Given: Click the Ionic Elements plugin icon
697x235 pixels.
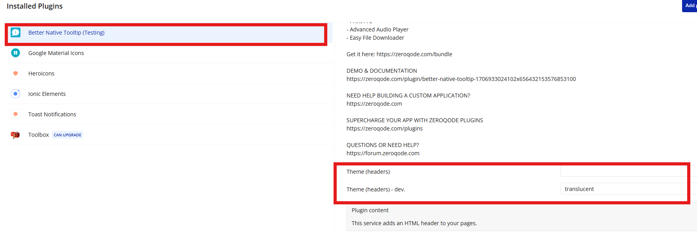Looking at the screenshot, I should pyautogui.click(x=15, y=94).
